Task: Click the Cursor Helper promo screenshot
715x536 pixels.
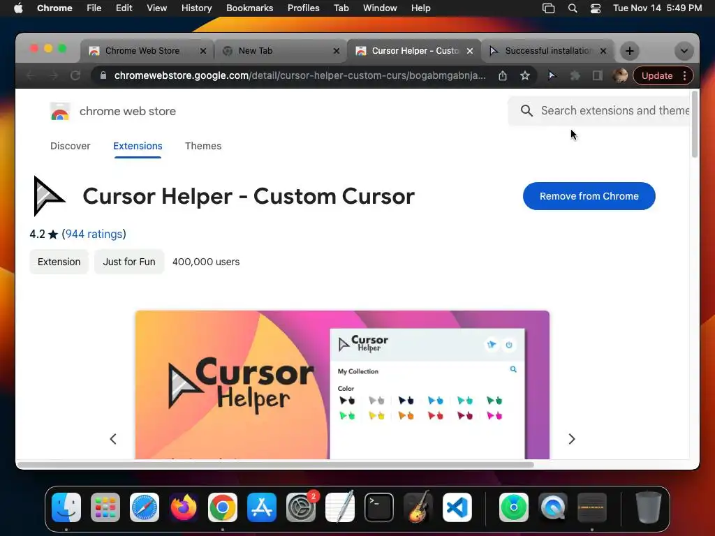Action: (x=342, y=385)
